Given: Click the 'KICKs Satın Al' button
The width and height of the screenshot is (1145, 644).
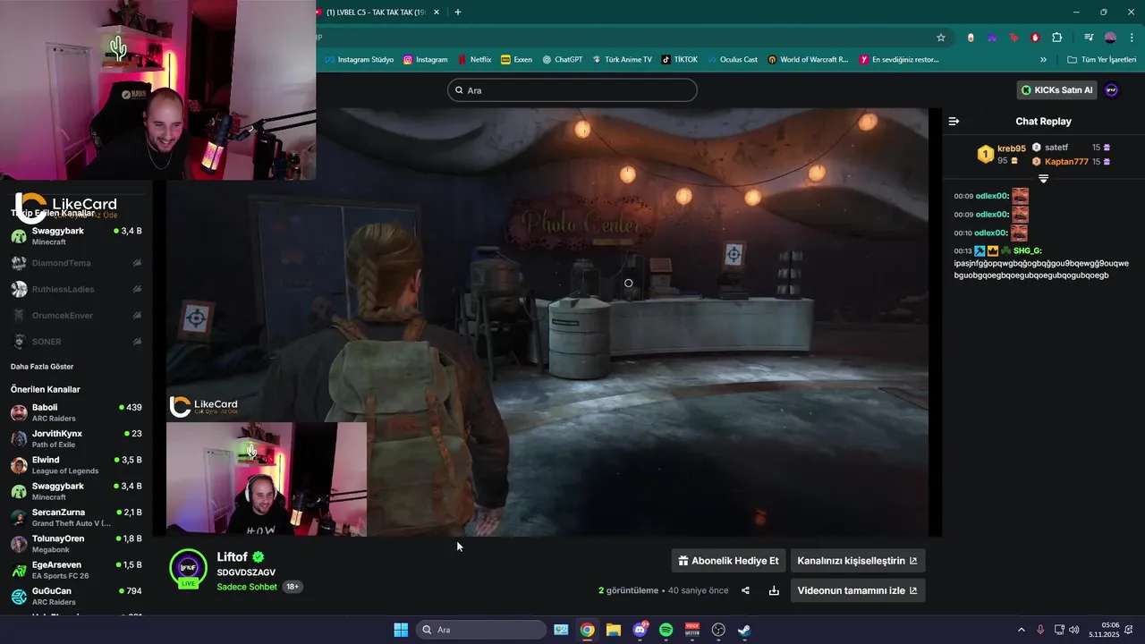Looking at the screenshot, I should pos(1056,90).
